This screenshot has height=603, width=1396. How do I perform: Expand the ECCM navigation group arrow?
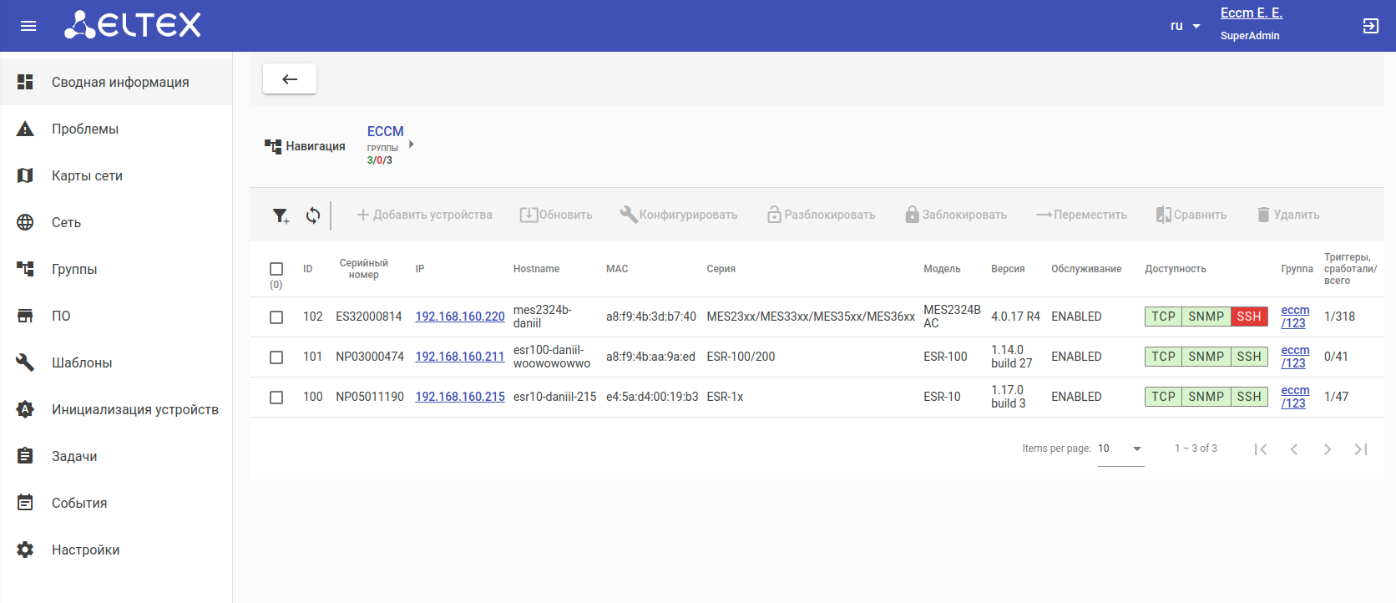pos(412,144)
